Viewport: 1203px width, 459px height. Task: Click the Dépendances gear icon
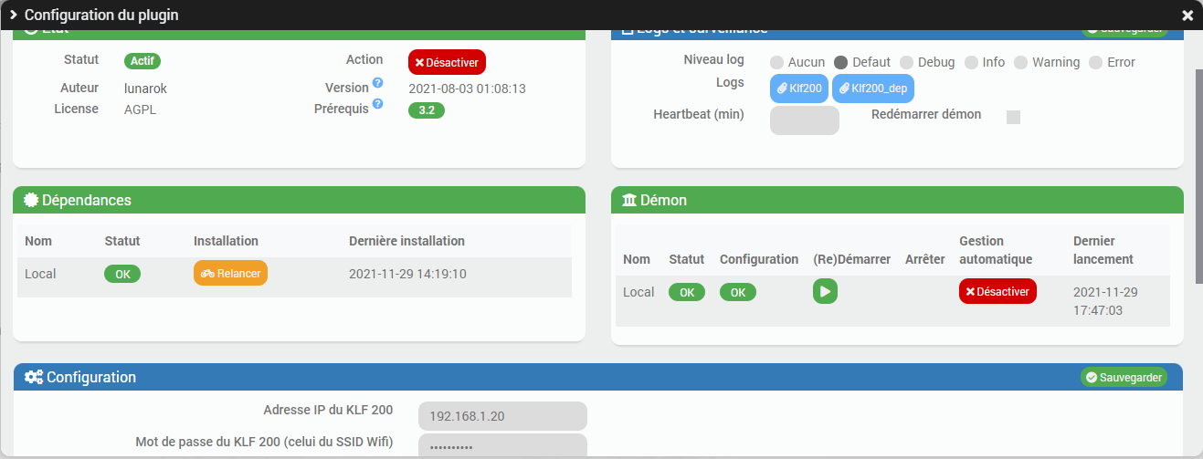pyautogui.click(x=31, y=200)
